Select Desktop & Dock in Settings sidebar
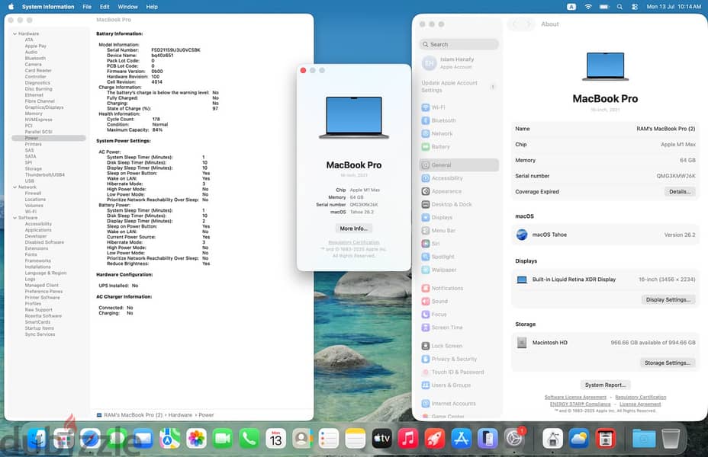 (x=459, y=204)
